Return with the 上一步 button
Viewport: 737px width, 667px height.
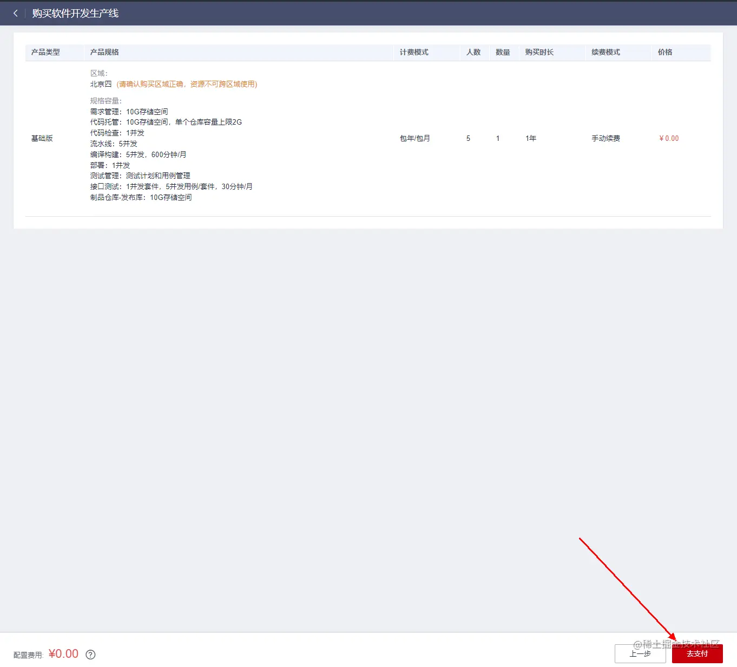[x=640, y=653]
